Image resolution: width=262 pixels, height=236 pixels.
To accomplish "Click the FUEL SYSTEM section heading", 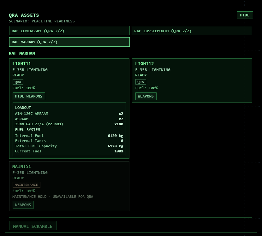I will point(27,130).
